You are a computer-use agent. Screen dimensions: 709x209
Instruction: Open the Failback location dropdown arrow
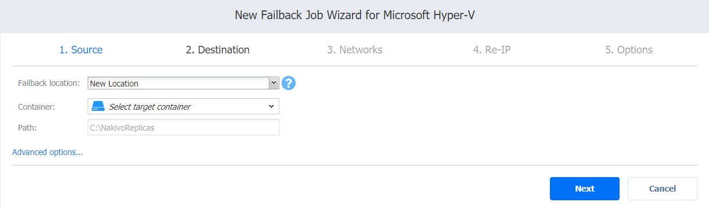click(274, 83)
